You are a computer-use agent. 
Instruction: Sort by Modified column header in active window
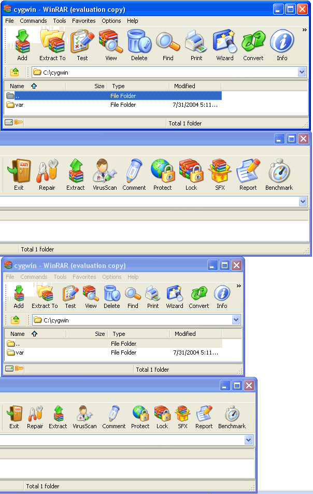(195, 86)
